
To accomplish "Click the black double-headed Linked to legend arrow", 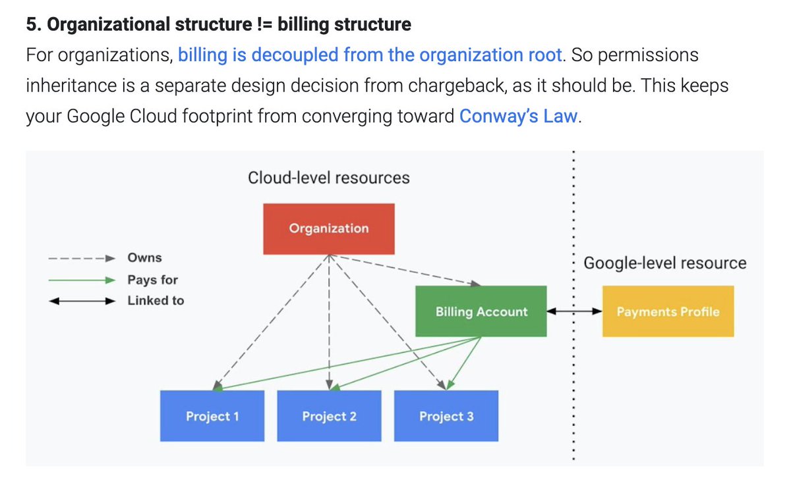I will [83, 301].
